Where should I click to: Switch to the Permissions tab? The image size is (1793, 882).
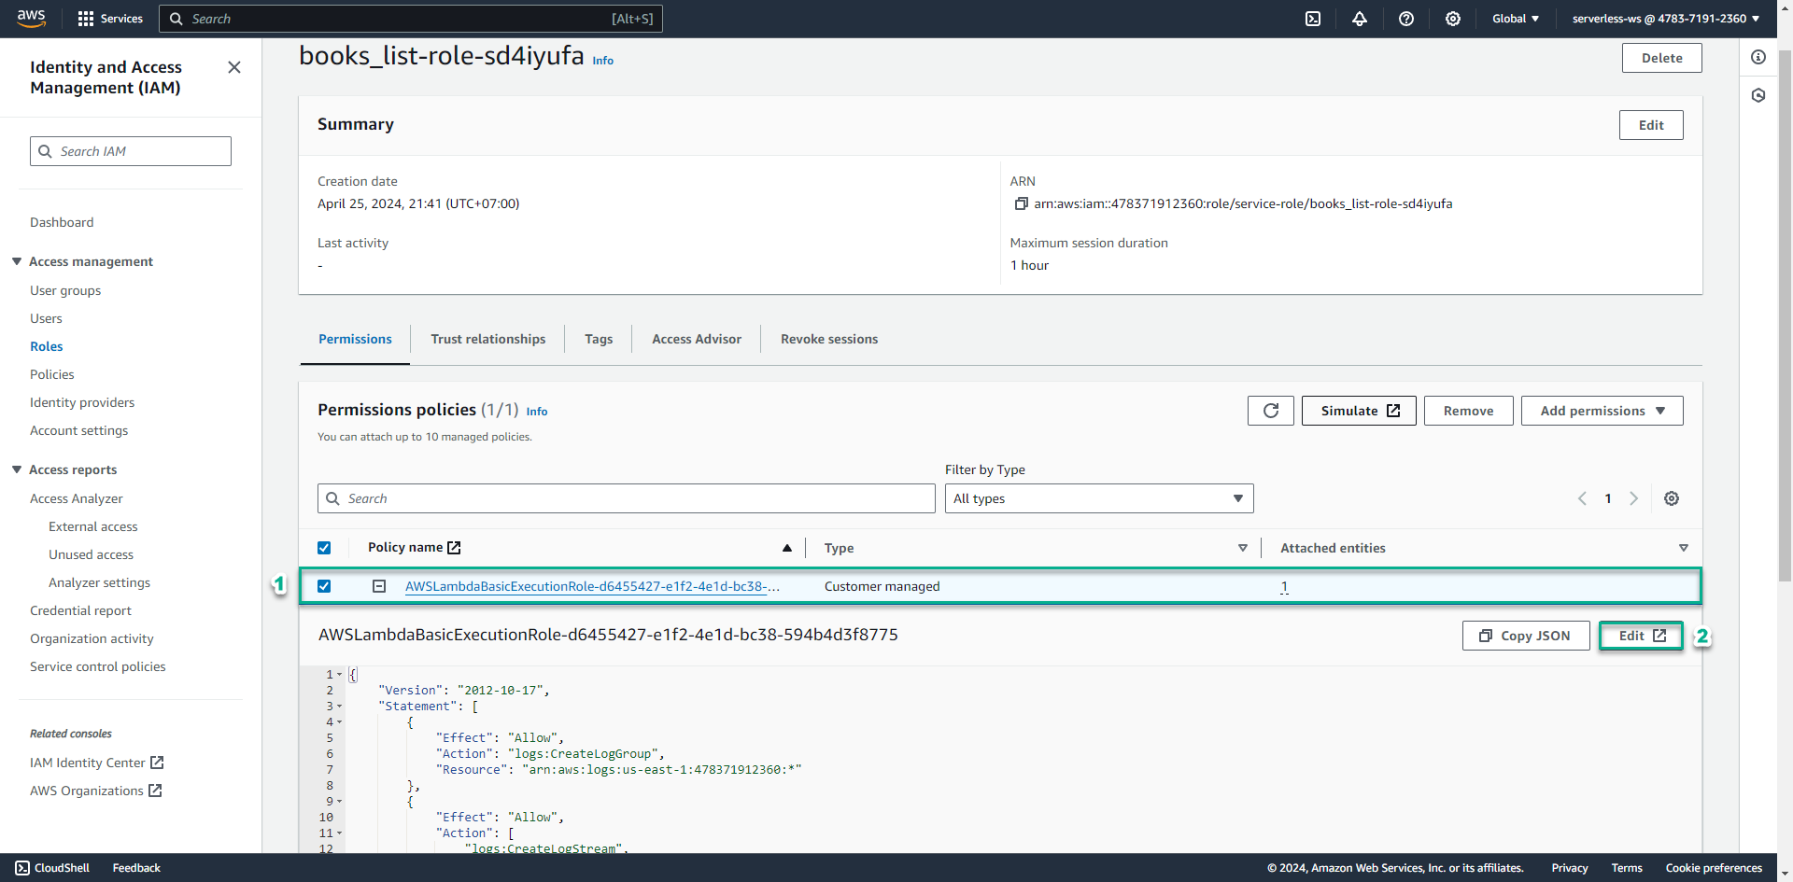[355, 339]
